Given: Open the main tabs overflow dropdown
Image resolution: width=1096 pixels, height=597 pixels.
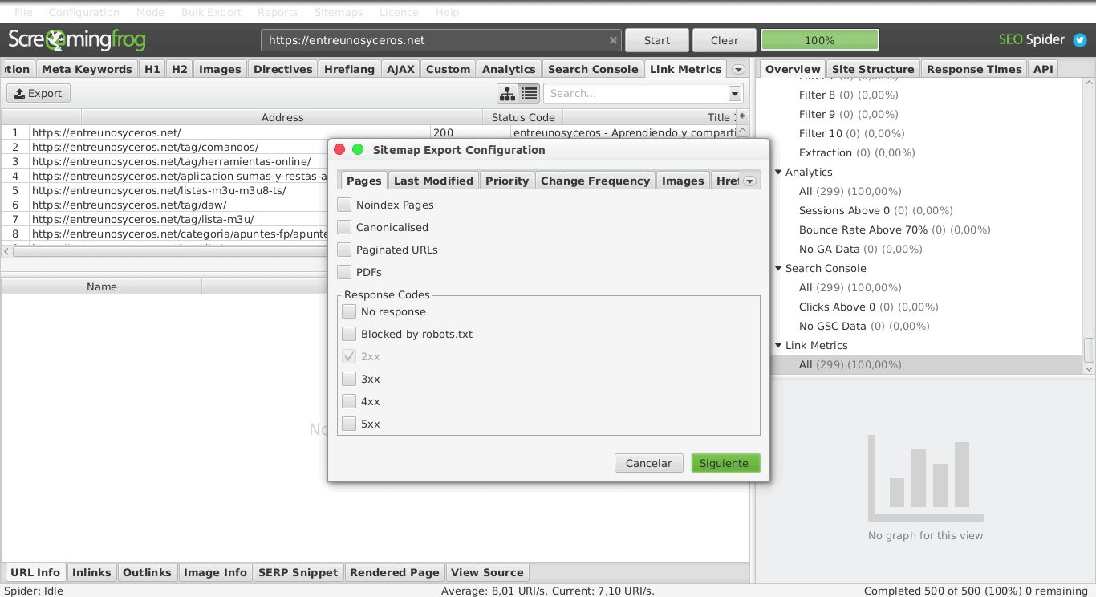Looking at the screenshot, I should pyautogui.click(x=737, y=70).
